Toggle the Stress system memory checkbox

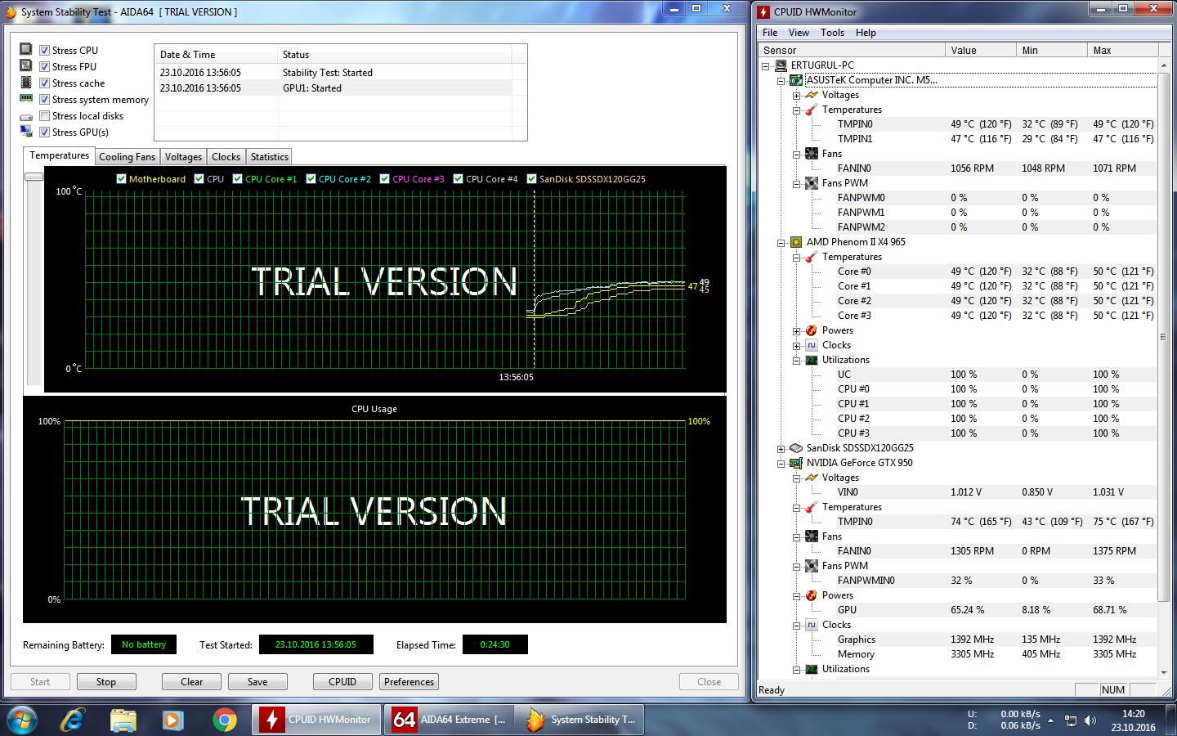(45, 100)
